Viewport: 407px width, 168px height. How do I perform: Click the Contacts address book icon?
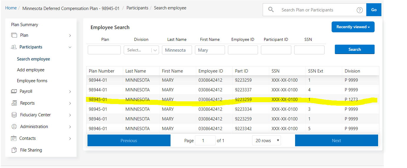pos(14,138)
